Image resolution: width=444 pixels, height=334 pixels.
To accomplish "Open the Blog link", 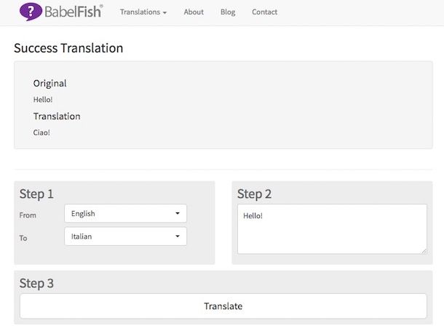I will pyautogui.click(x=228, y=12).
